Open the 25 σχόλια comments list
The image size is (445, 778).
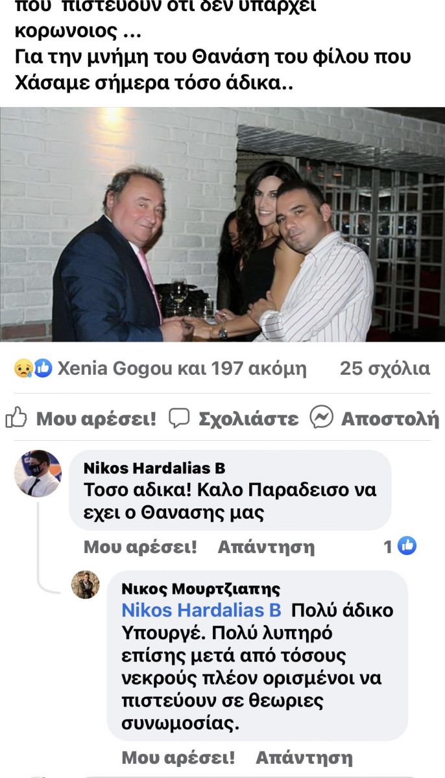(x=385, y=369)
